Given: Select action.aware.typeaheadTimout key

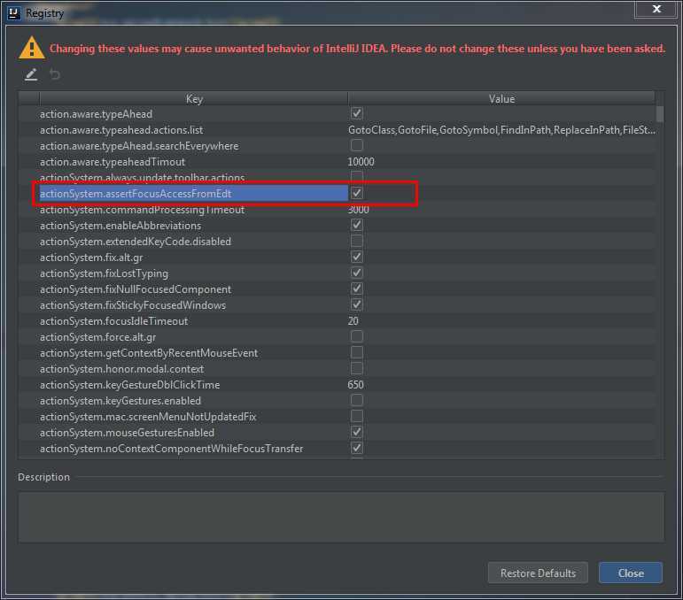Looking at the screenshot, I should tap(113, 162).
